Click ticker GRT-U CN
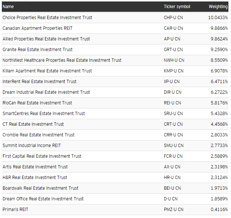The width and height of the screenshot is (231, 218). click(x=173, y=50)
